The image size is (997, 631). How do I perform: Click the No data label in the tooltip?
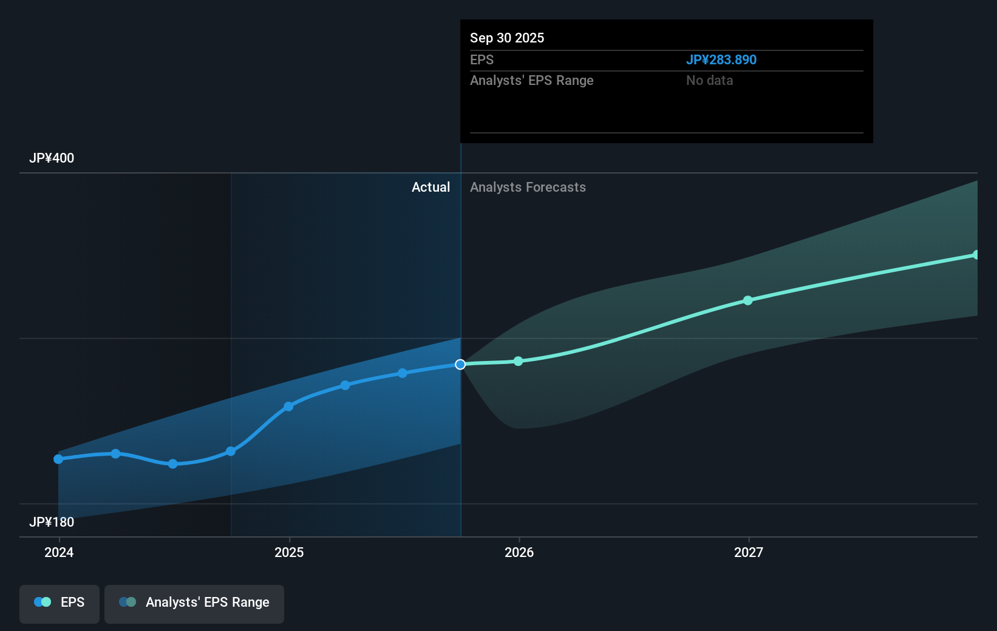click(x=709, y=80)
